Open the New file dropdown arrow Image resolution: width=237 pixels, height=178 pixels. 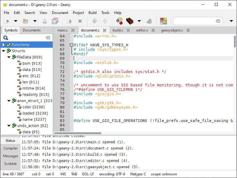point(15,21)
